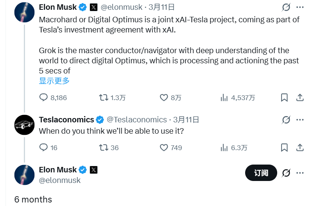Open more options on the '6 months' reply

point(300,173)
